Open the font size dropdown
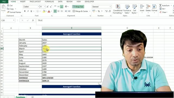The width and height of the screenshot is (174, 98). (45, 7)
